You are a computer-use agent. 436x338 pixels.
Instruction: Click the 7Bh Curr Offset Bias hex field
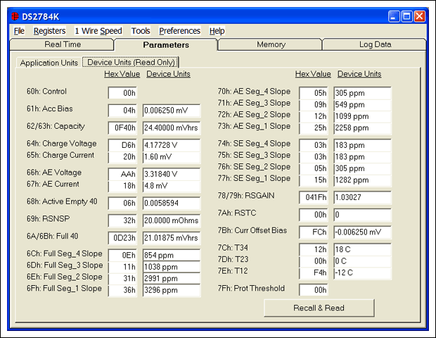[x=314, y=232]
